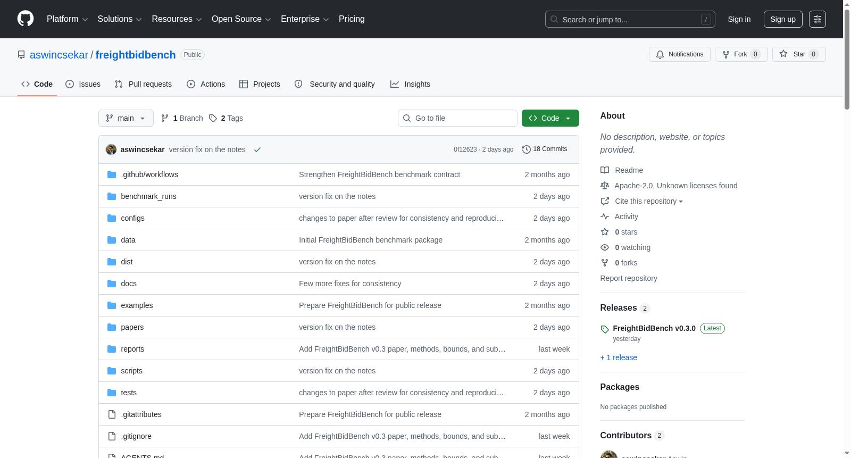851x458 pixels.
Task: Open the 18 Commits history
Action: (545, 149)
